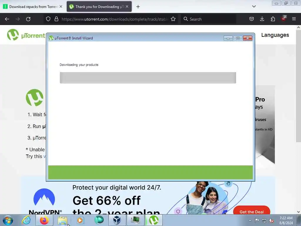This screenshot has height=226, width=301.
Task: Open Windows Media Player taskbar icon
Action: point(81,220)
